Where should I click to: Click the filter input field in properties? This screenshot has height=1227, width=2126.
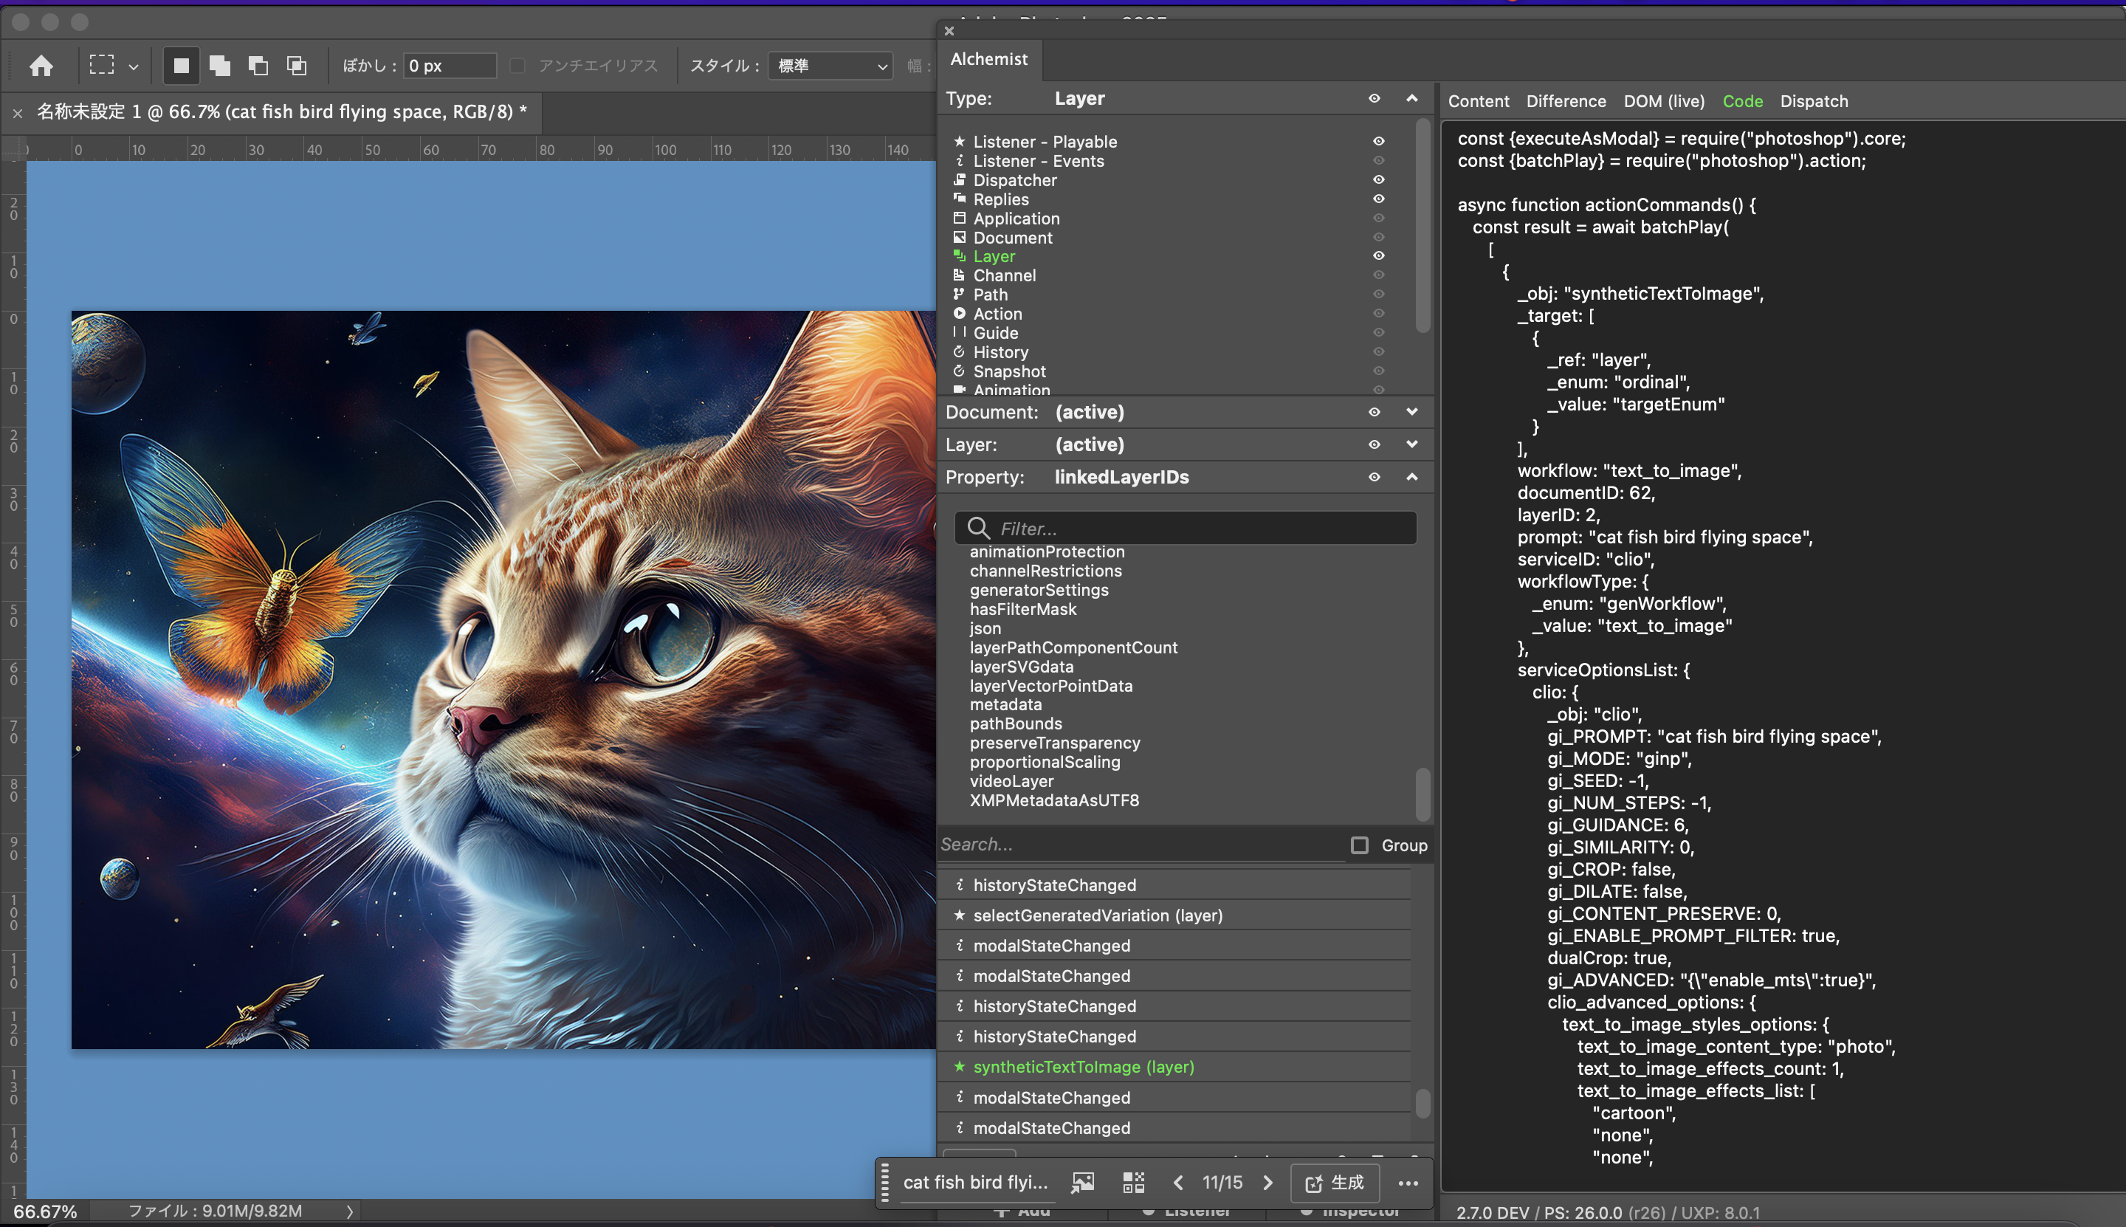point(1186,527)
